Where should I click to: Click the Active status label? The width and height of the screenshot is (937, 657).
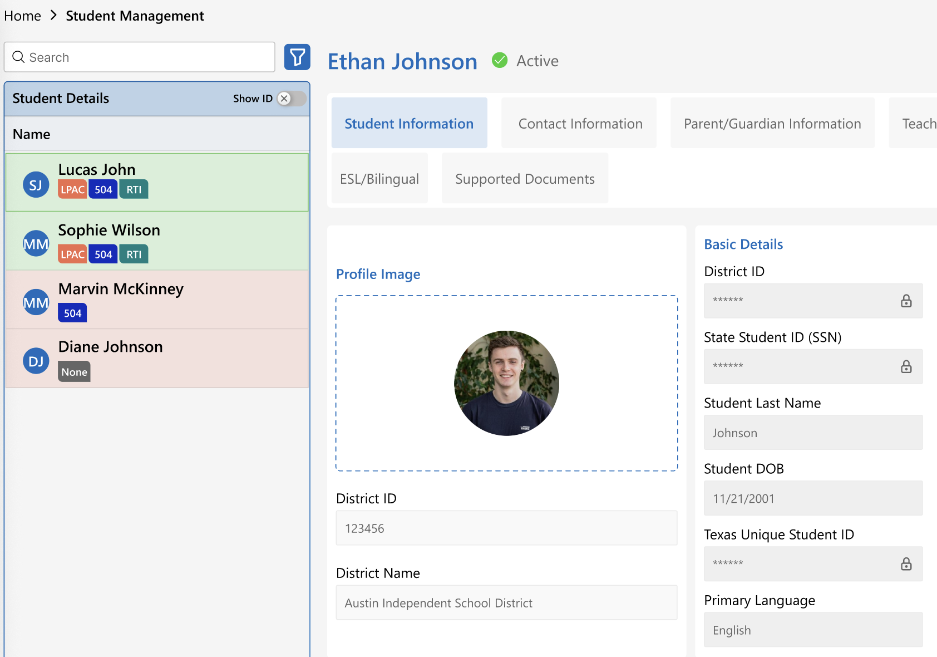pos(537,61)
